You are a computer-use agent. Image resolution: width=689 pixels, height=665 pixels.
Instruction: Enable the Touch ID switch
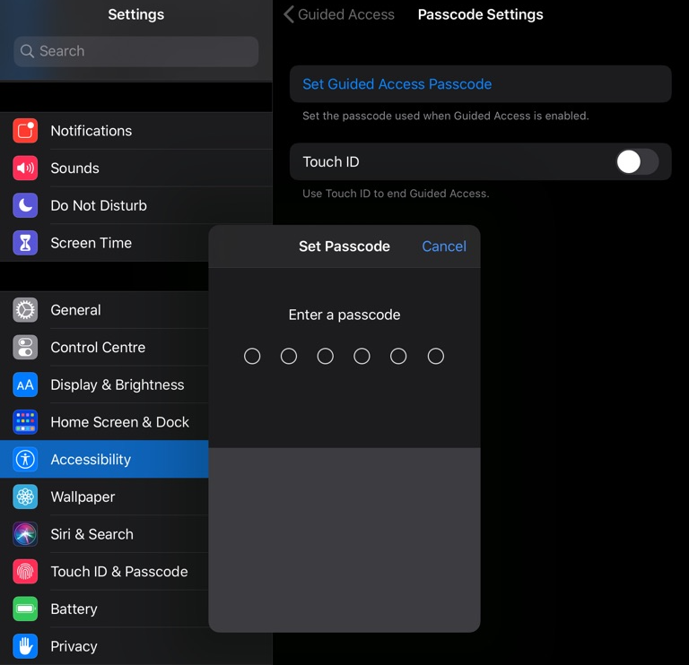click(637, 162)
